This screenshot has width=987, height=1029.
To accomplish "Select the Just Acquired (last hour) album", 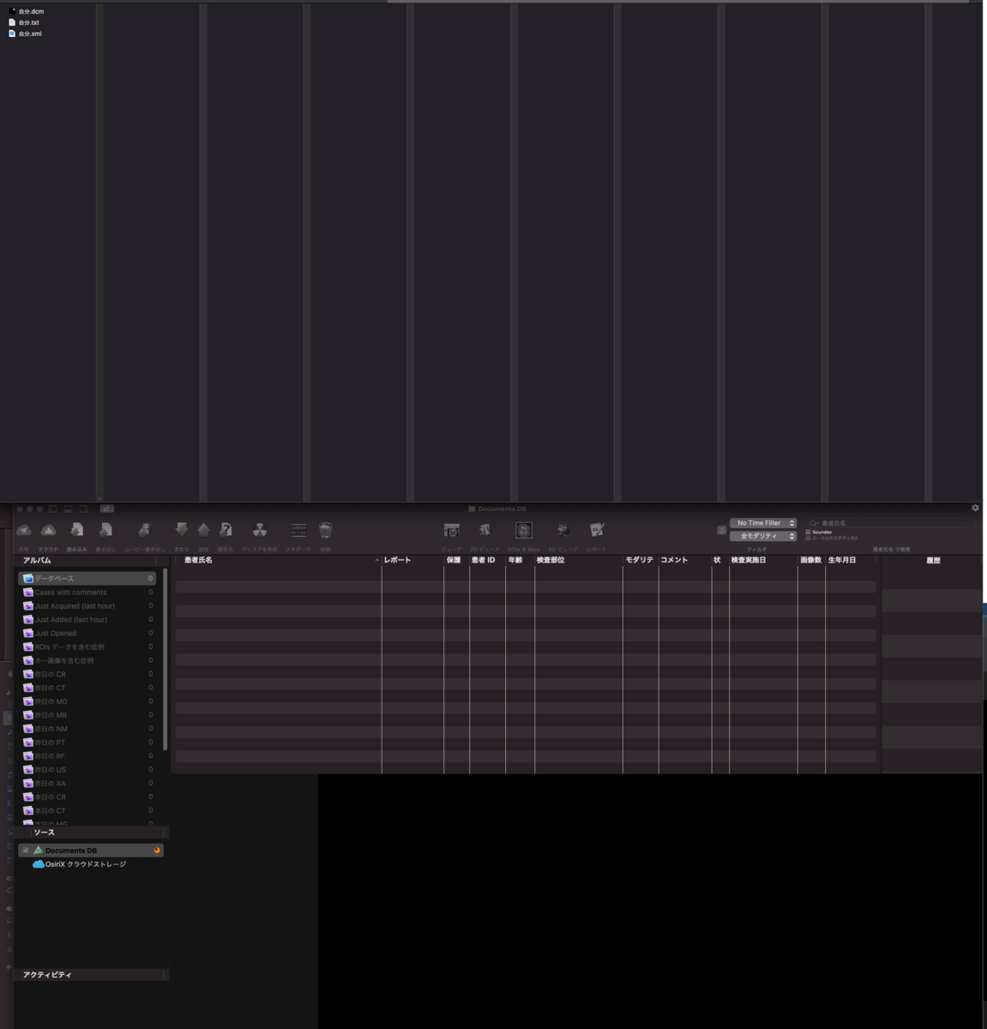I will [x=87, y=606].
